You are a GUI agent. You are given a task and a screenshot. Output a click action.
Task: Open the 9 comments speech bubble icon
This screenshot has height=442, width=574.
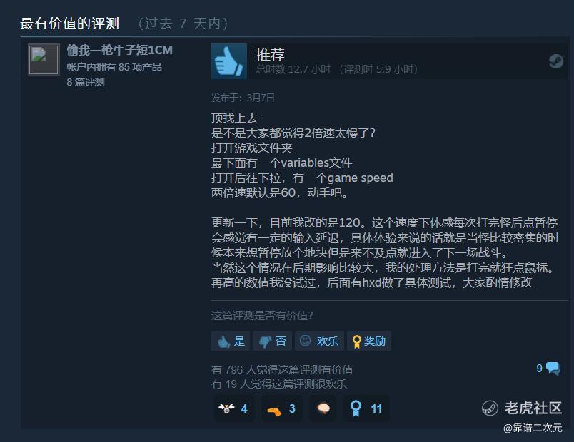pos(553,369)
